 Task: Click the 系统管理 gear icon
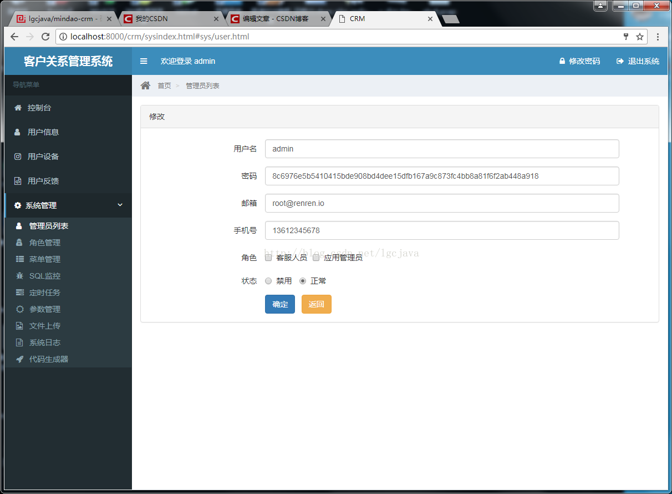click(18, 205)
